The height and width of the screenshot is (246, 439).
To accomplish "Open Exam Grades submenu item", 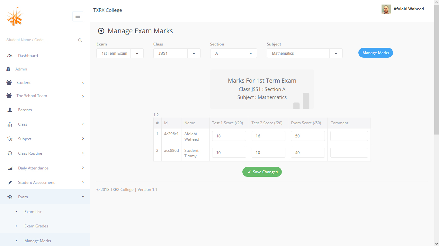I will (36, 226).
